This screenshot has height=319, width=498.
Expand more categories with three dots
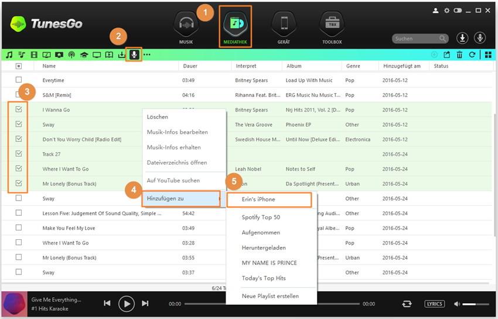tap(146, 55)
